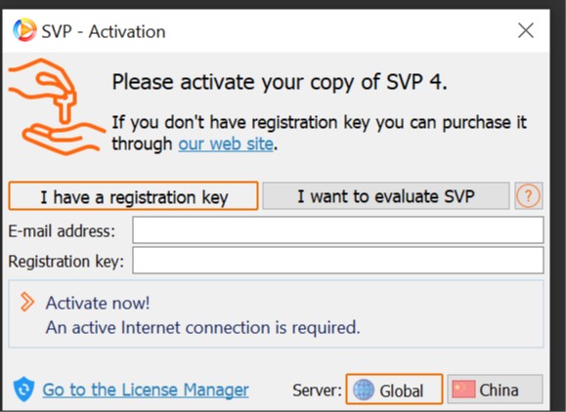Focus the E-mail address field
This screenshot has height=412, width=566.
(x=338, y=230)
